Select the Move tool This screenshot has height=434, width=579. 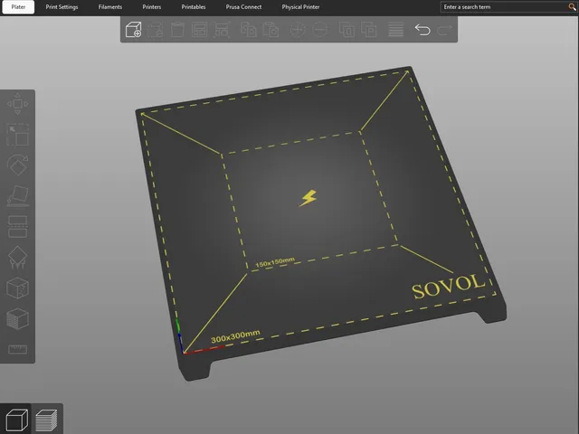pos(17,104)
